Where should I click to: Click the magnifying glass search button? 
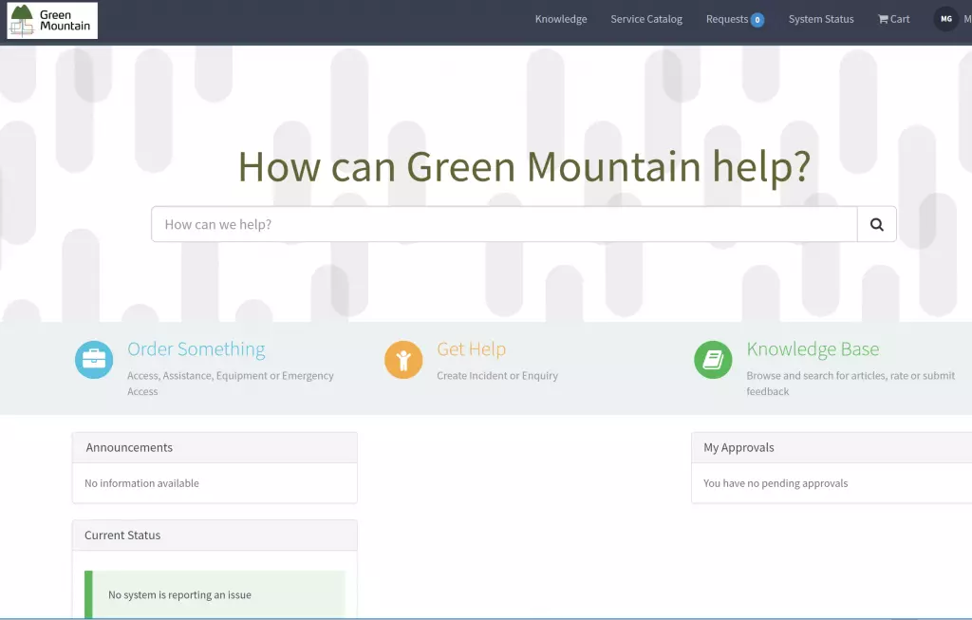pyautogui.click(x=876, y=224)
